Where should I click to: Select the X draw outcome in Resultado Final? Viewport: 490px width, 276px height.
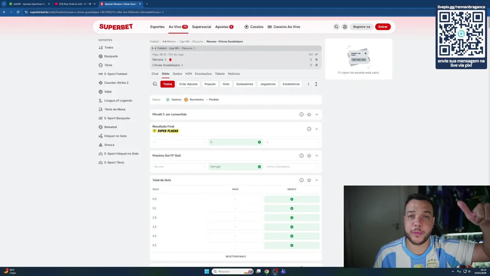coord(235,142)
